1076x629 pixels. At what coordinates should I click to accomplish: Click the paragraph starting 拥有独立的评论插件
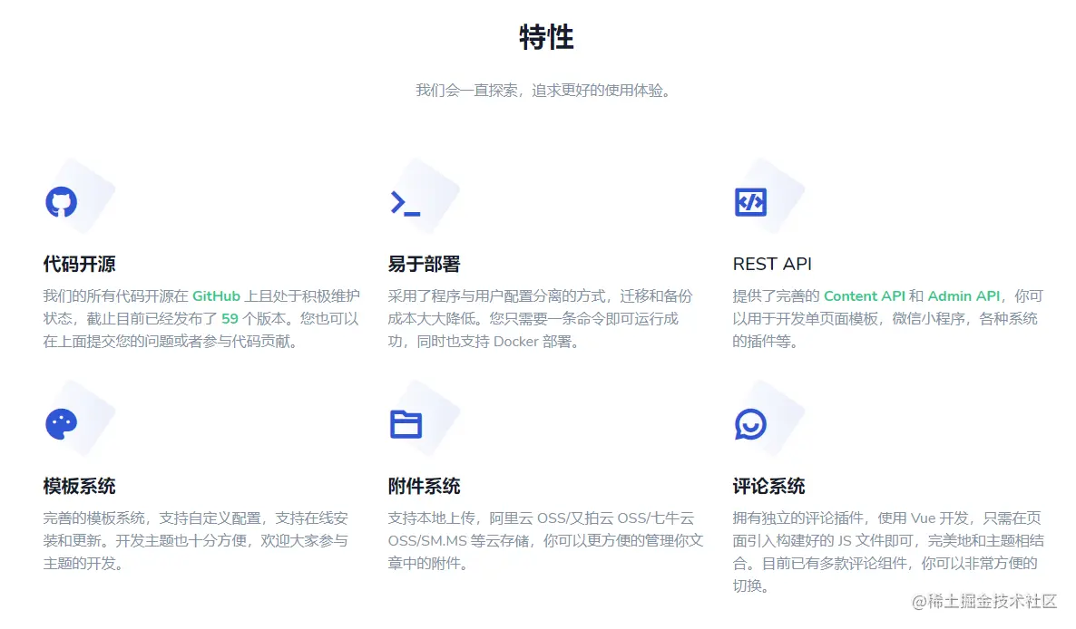click(888, 552)
